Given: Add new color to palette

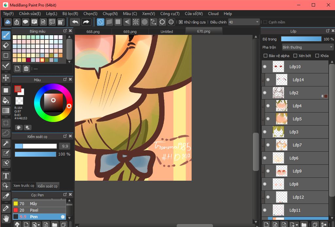Looking at the screenshot, I should click(x=17, y=68).
